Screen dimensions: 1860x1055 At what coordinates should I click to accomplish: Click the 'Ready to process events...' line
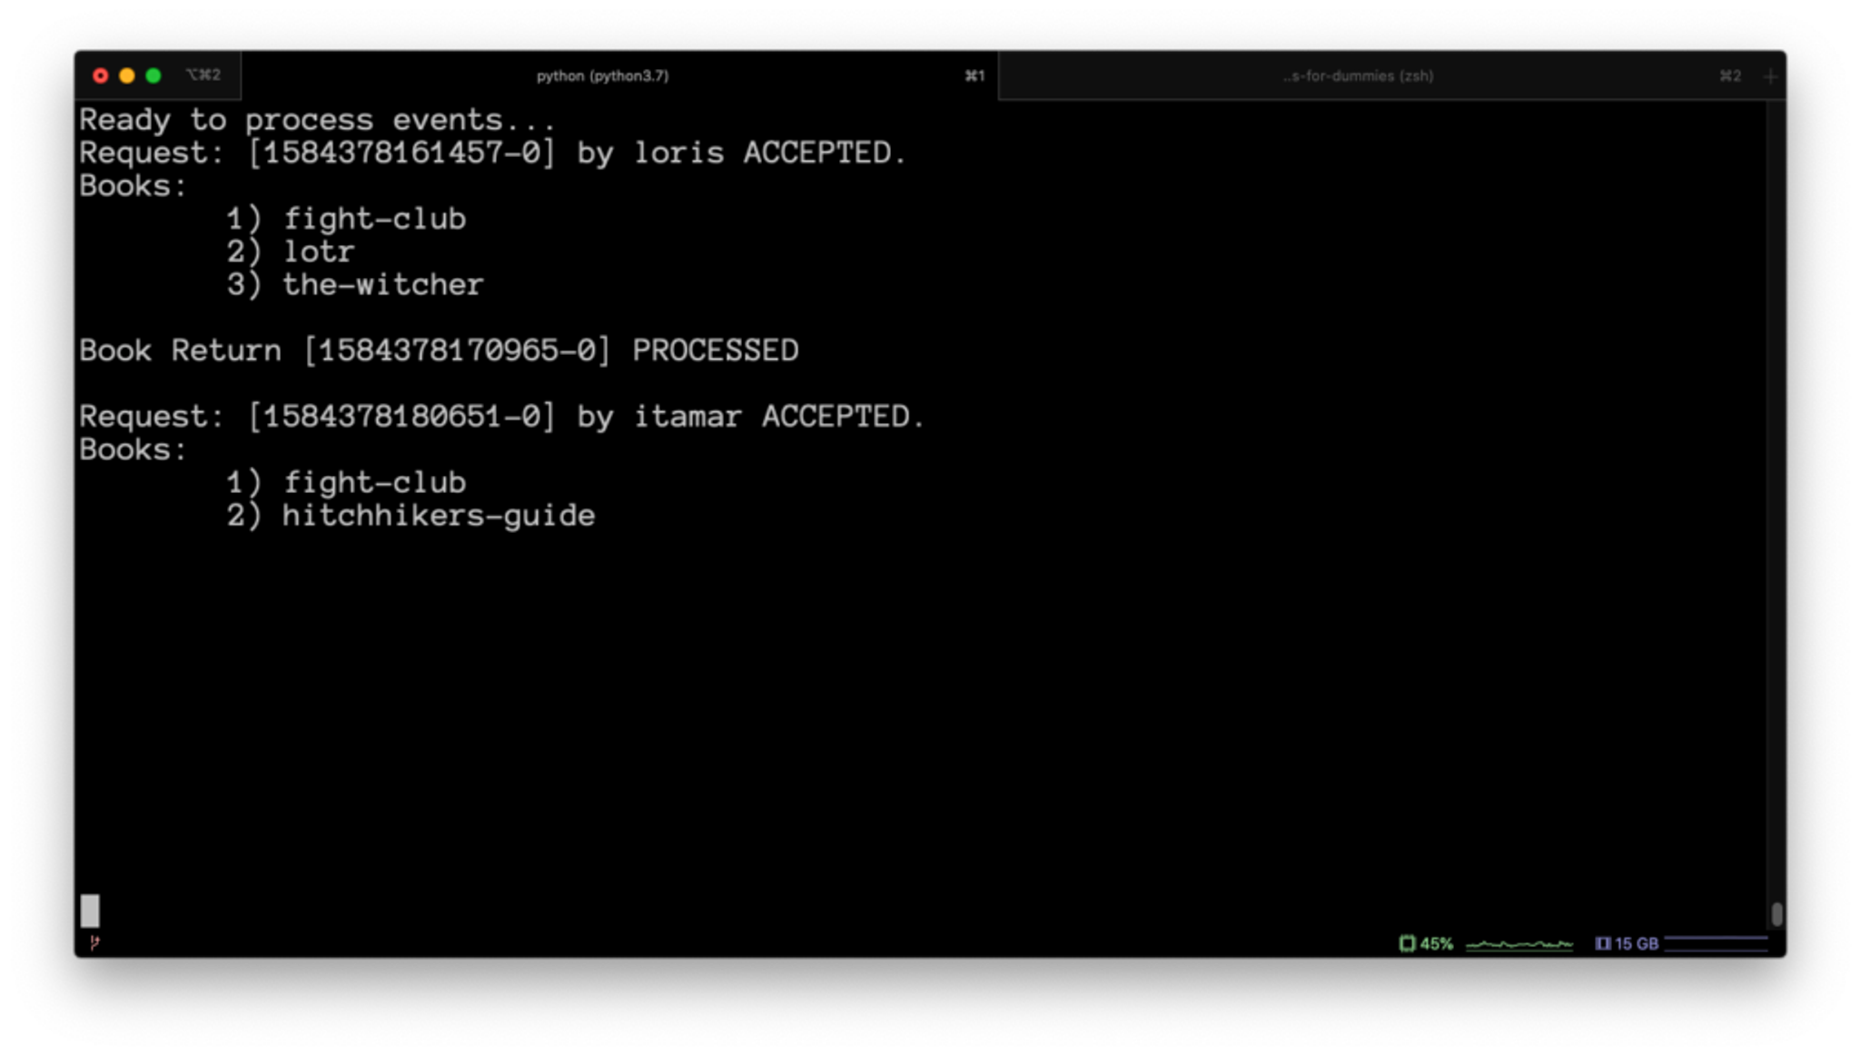316,120
